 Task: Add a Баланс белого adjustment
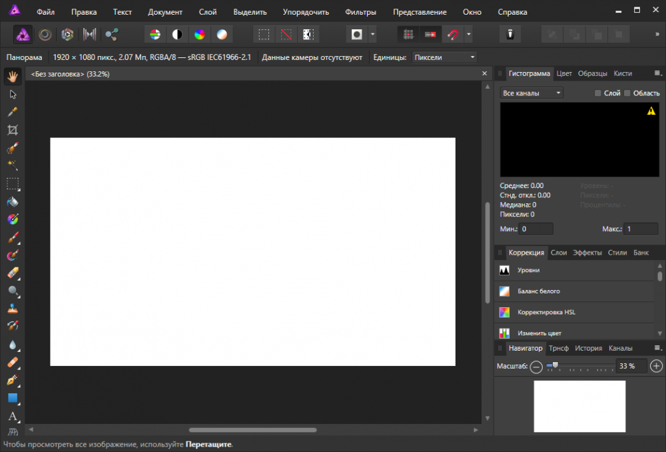coord(574,291)
